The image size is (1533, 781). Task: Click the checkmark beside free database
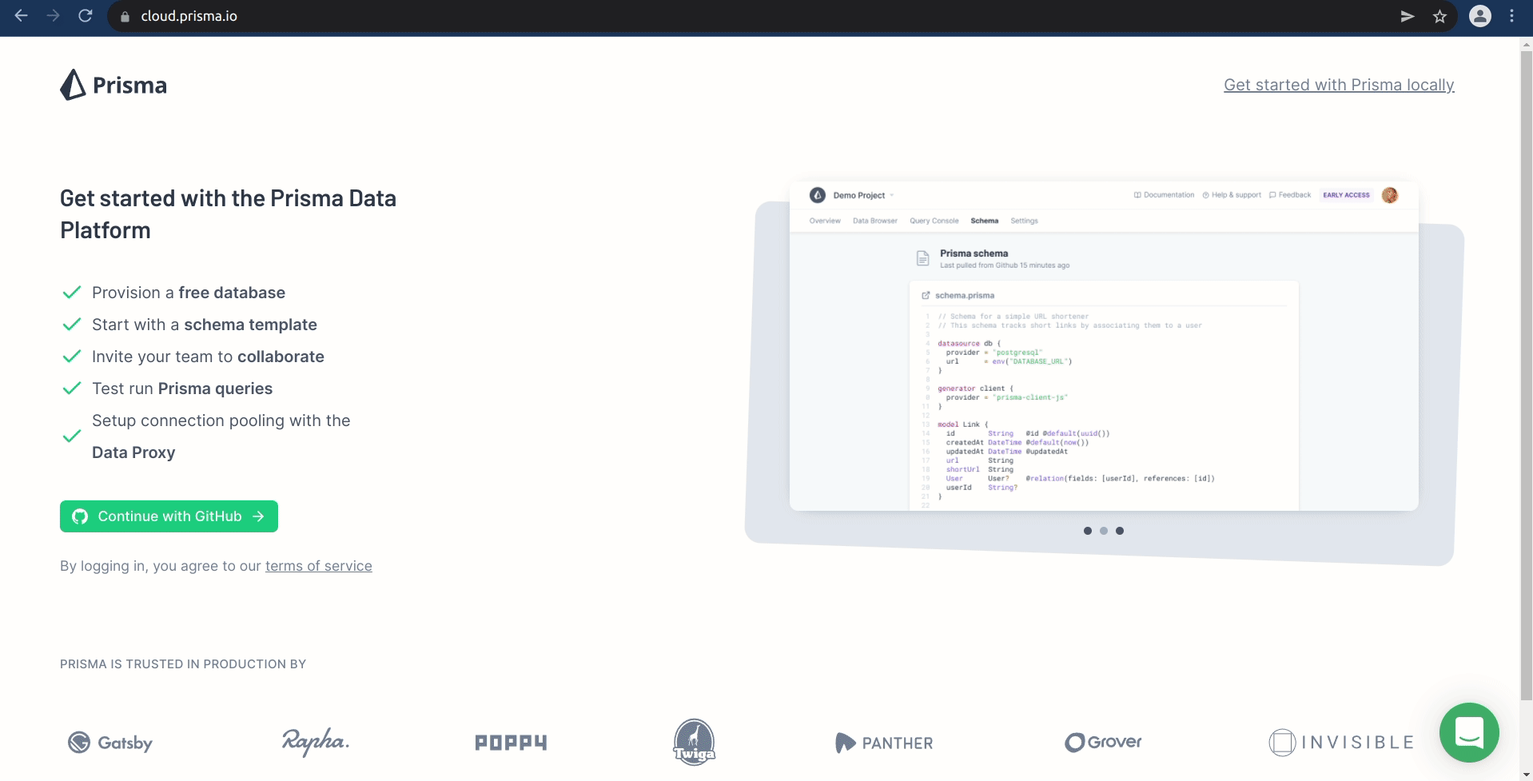[72, 293]
